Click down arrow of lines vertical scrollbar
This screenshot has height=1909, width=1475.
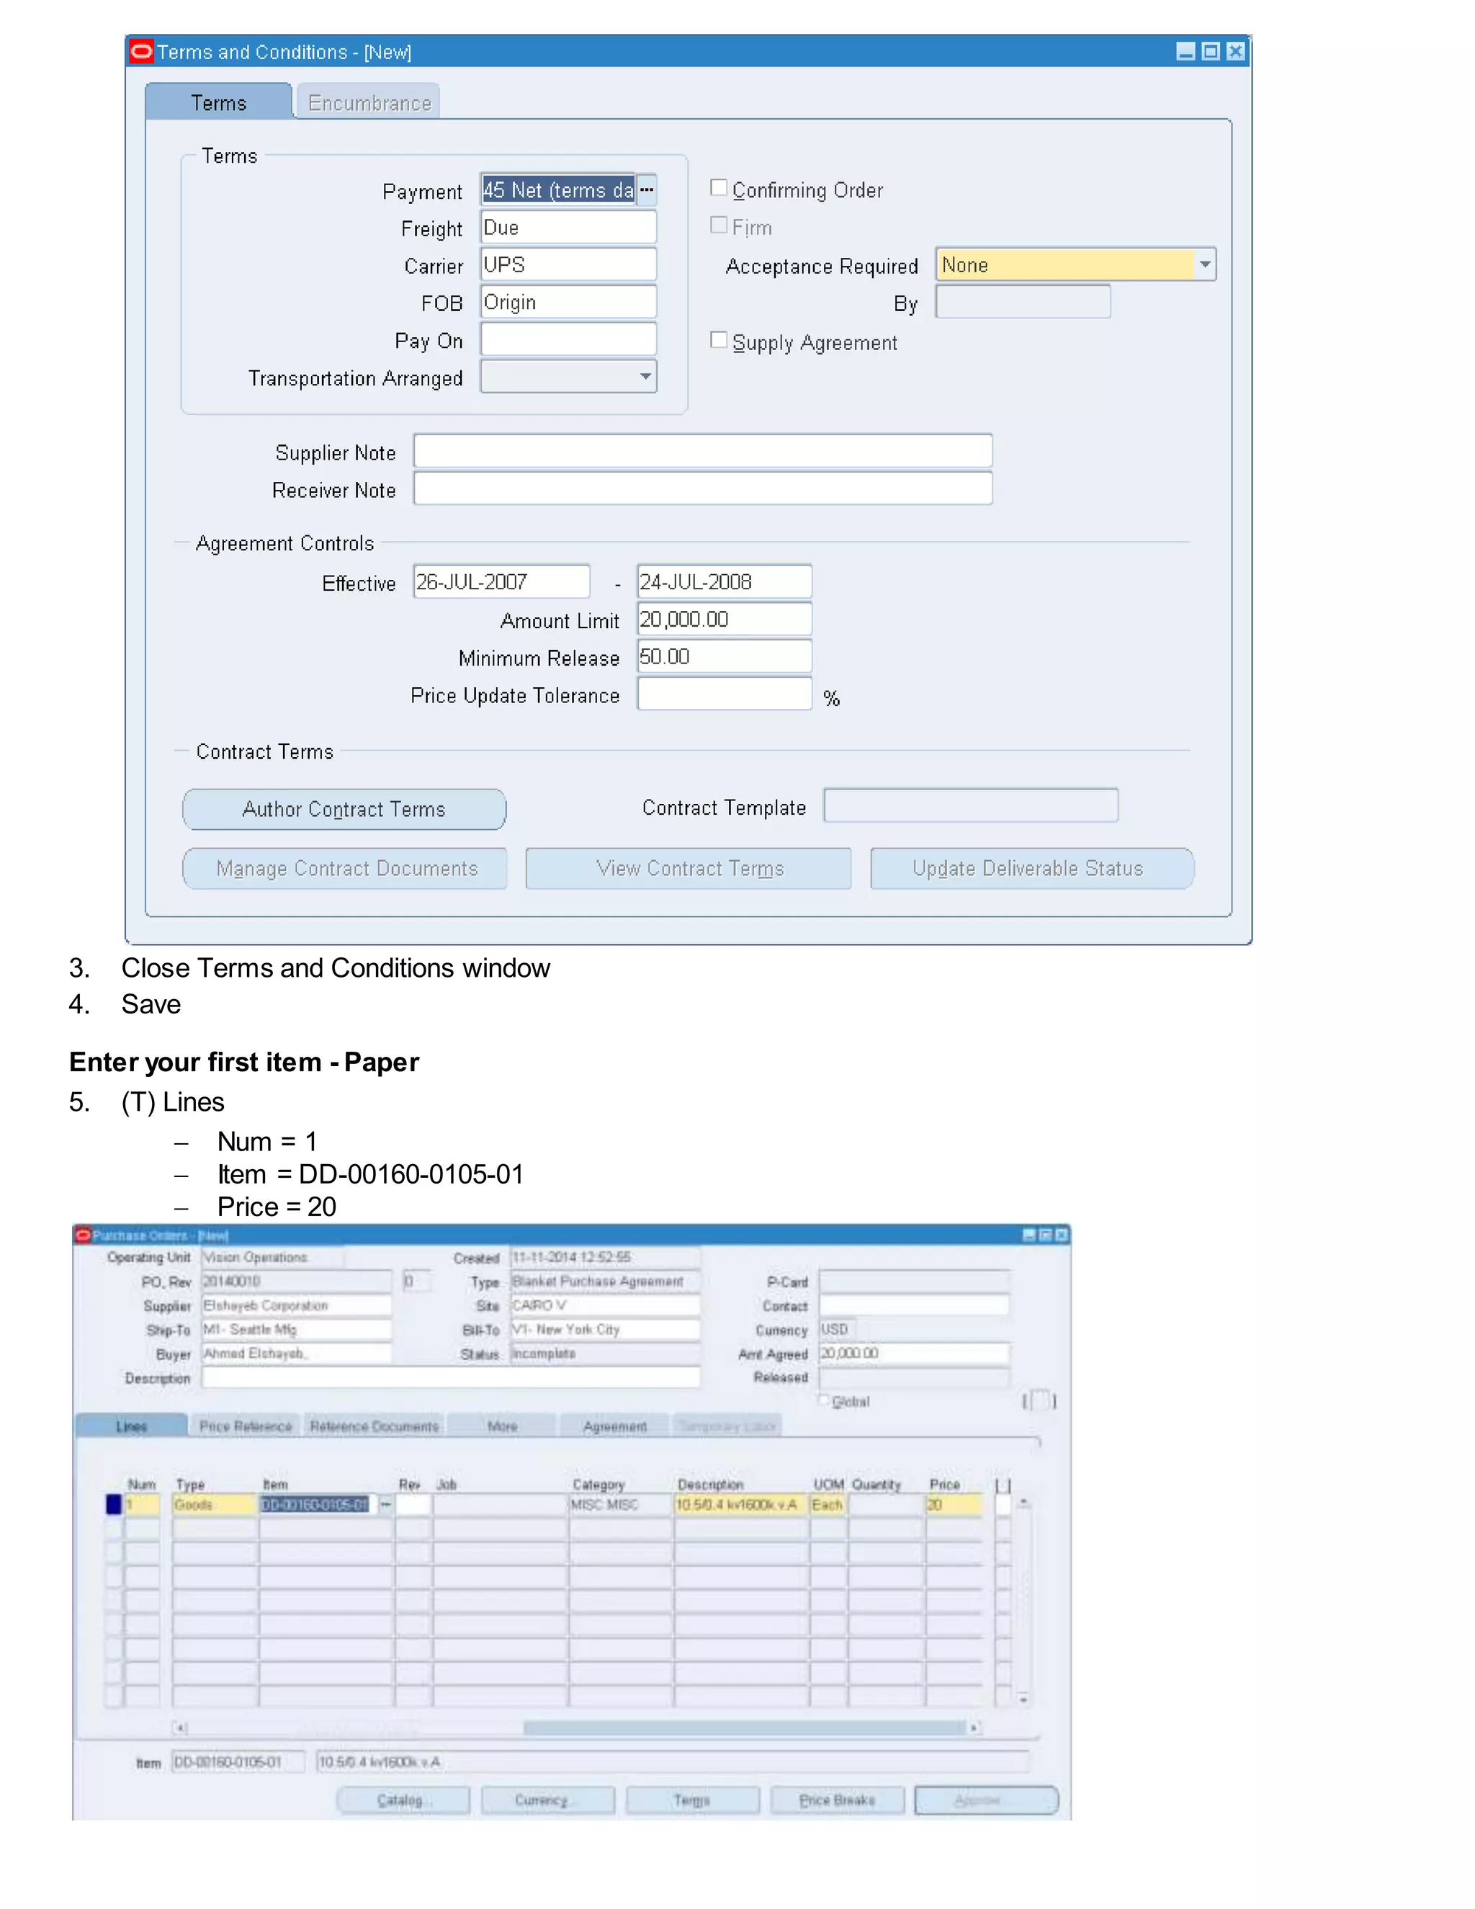pos(1023,1699)
